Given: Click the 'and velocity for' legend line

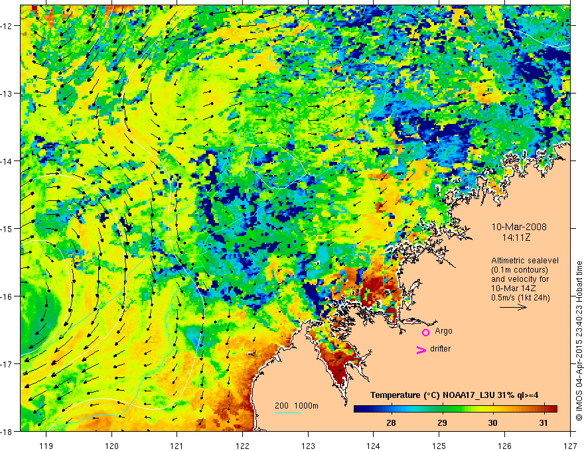Looking at the screenshot, I should [520, 279].
